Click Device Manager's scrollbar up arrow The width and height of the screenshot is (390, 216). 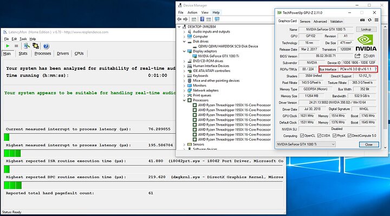click(385, 27)
